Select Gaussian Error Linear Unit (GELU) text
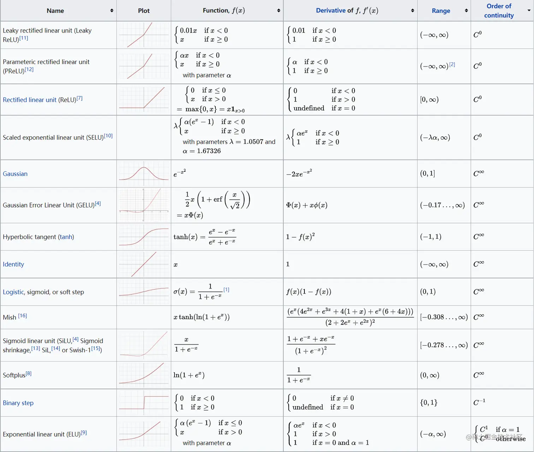 [x=49, y=205]
